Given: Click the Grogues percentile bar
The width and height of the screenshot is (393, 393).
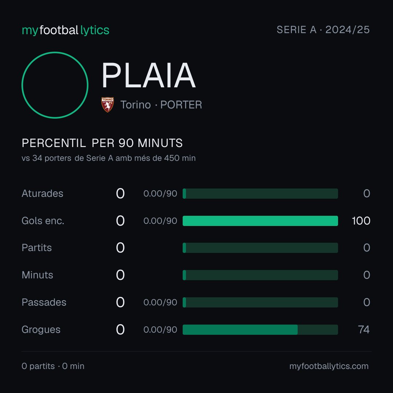Looking at the screenshot, I should [260, 330].
